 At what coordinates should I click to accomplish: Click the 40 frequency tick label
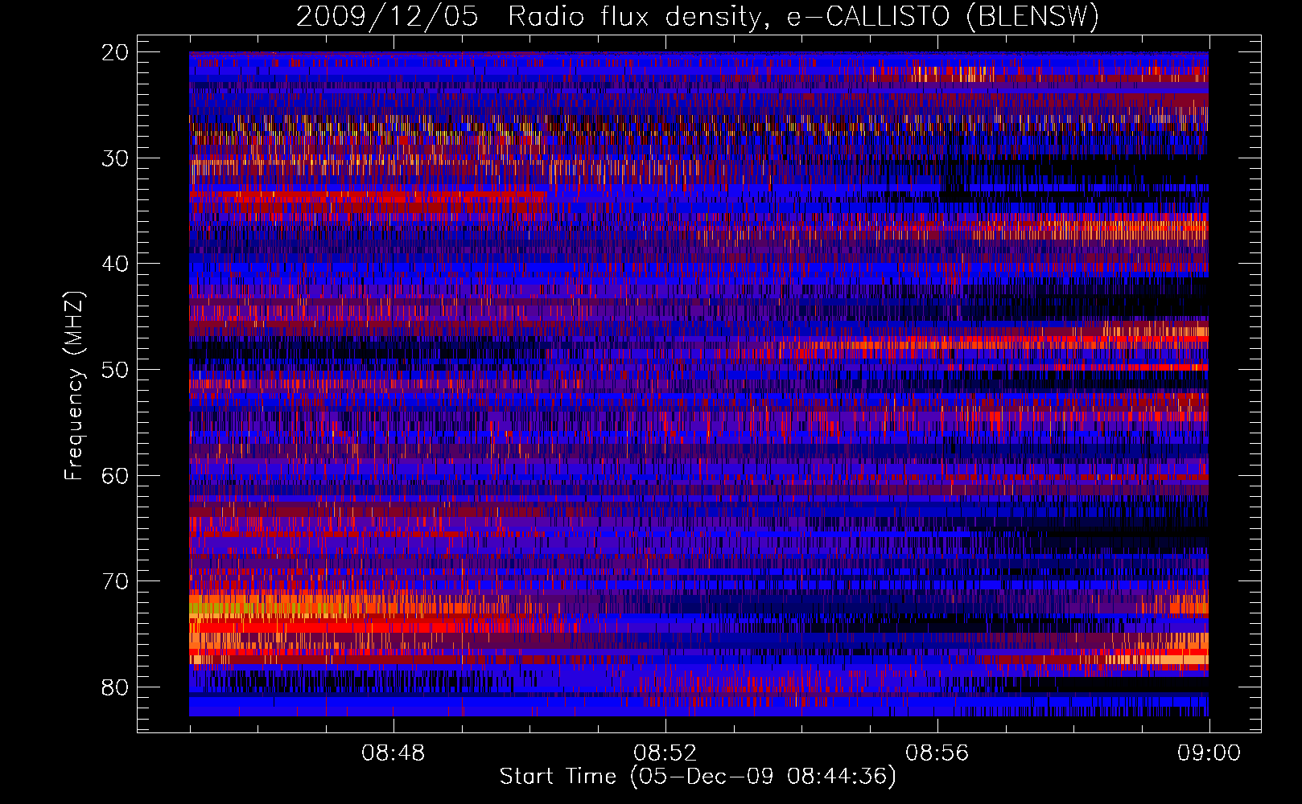(x=115, y=264)
